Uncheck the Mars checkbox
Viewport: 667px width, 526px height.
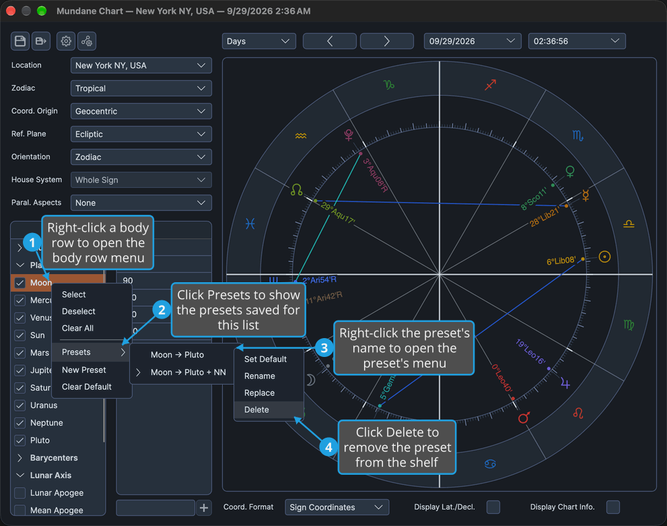point(20,353)
